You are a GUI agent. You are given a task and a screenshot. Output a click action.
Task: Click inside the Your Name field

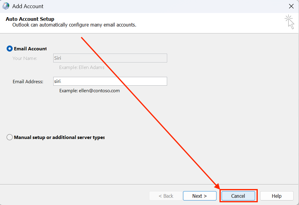point(110,58)
